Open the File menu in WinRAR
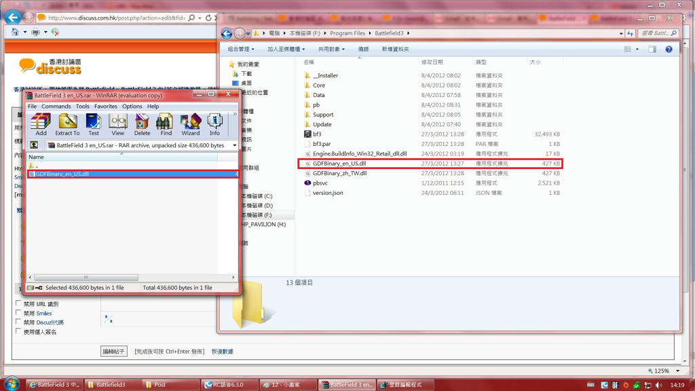The image size is (695, 391). (x=33, y=107)
